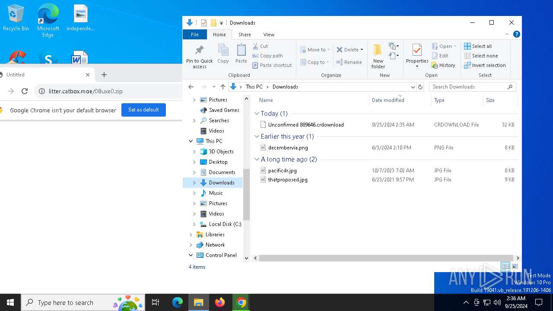The image size is (553, 311).
Task: Click the Back arrow in Explorer
Action: [x=191, y=87]
